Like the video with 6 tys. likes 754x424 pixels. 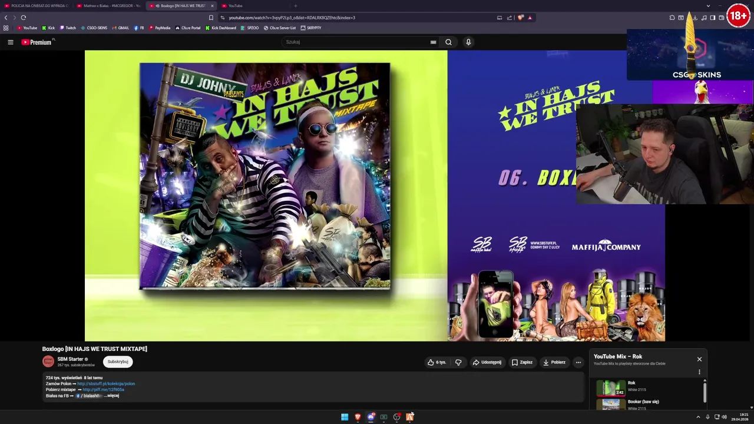point(437,362)
